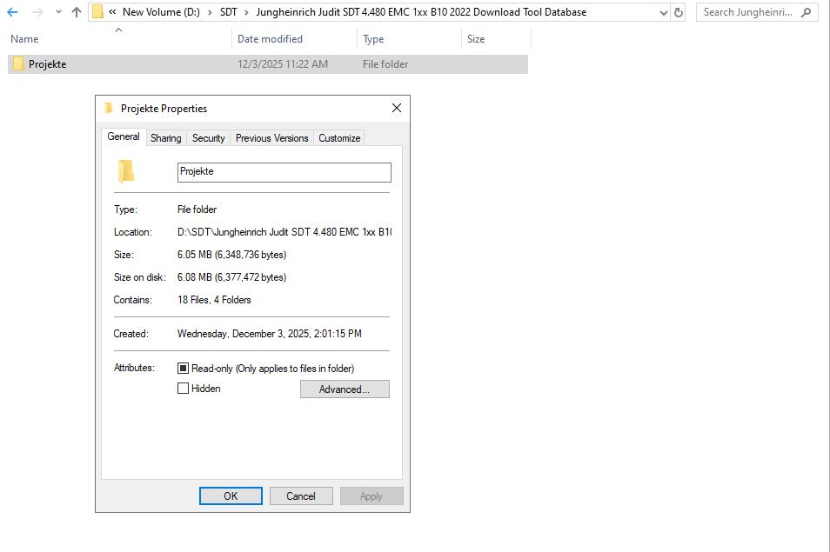Click the large folder icon in General tab
Image resolution: width=830 pixels, height=552 pixels.
[x=126, y=171]
